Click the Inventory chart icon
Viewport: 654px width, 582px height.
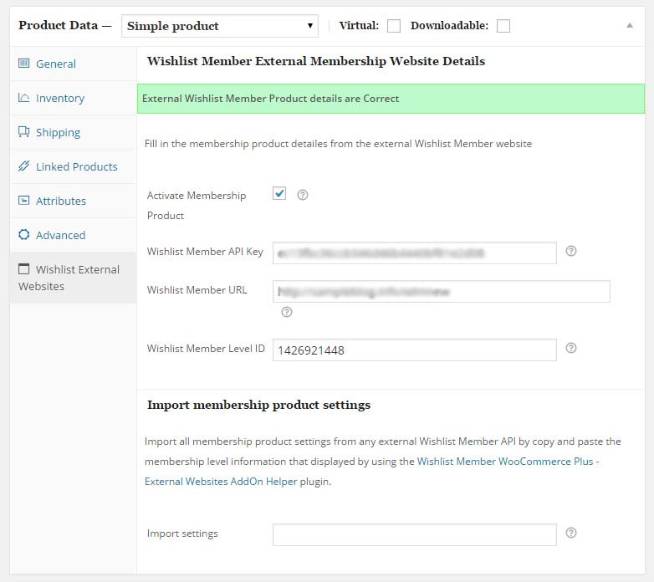click(23, 98)
